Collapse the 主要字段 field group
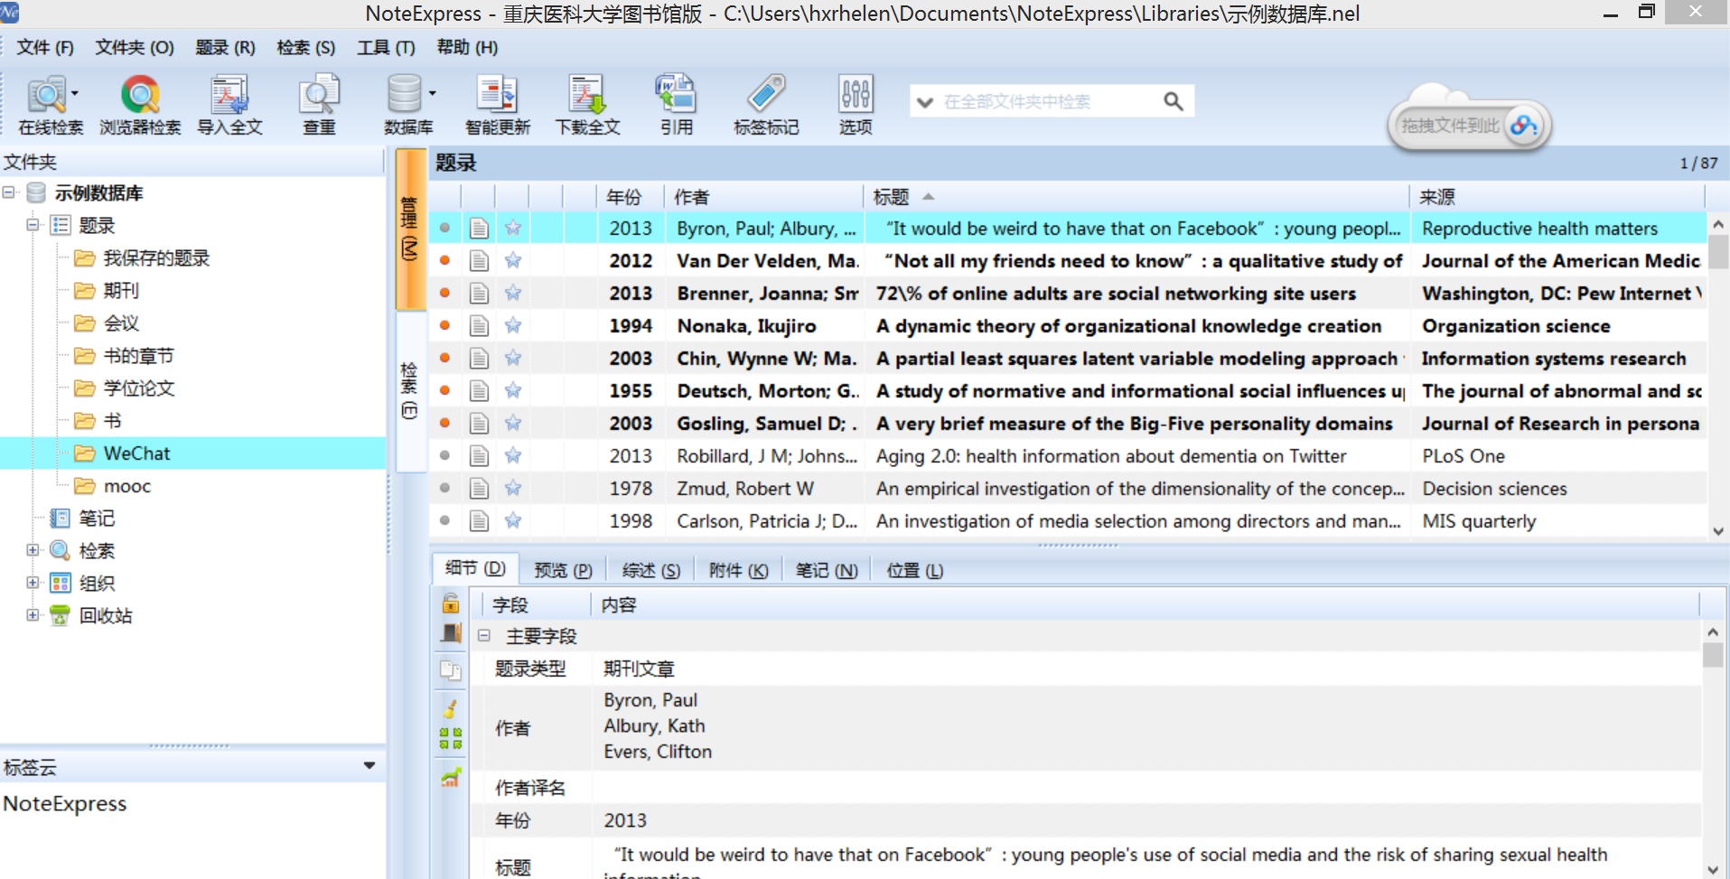 tap(484, 636)
